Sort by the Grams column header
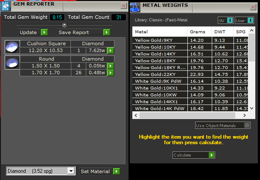This screenshot has width=260, height=180. click(x=197, y=32)
